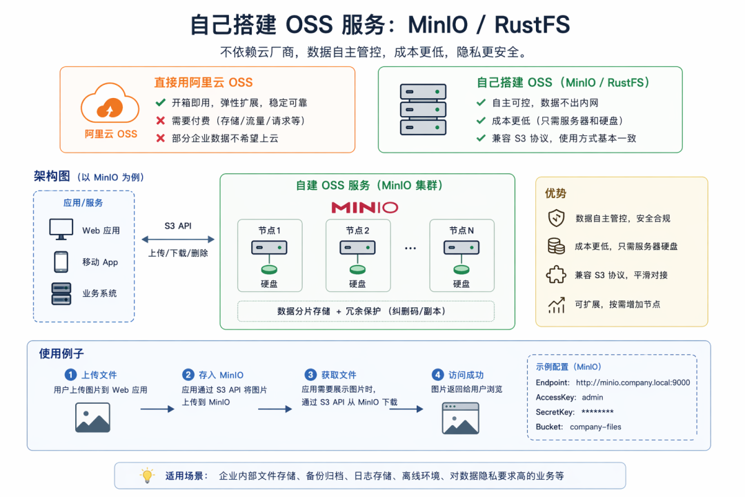
Task: Click the MINIO red logo
Action: 365,207
